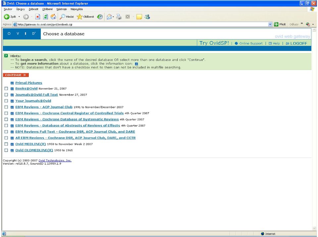Click the Mail envelope toolbar icon

point(109,17)
